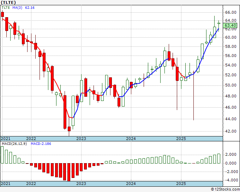The image size is (240, 192).
Task: Click the 66.00 price axis label
Action: (x=231, y=12)
